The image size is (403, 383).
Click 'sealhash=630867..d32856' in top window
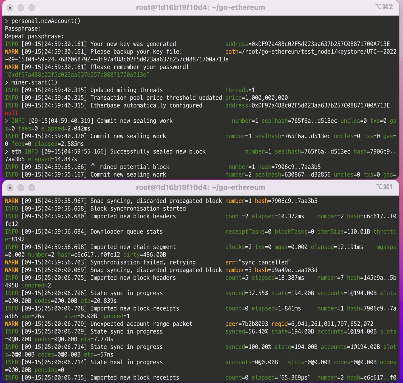click(x=293, y=174)
